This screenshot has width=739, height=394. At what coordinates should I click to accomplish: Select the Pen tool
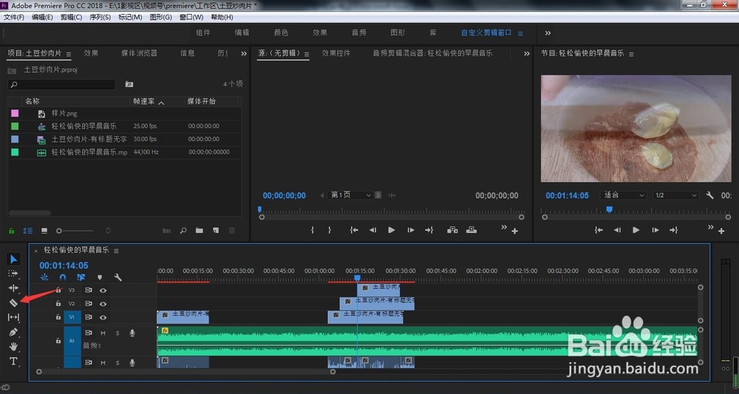pyautogui.click(x=13, y=332)
